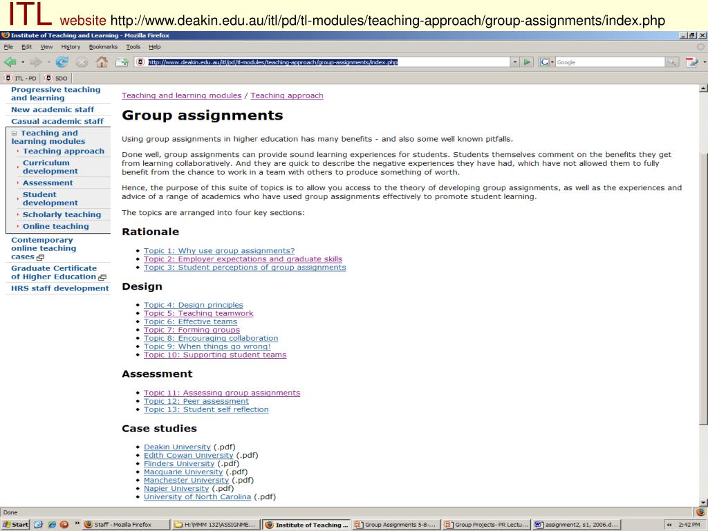The height and width of the screenshot is (531, 708).
Task: Click the Firefox icon in the status bar
Action: pos(700,512)
